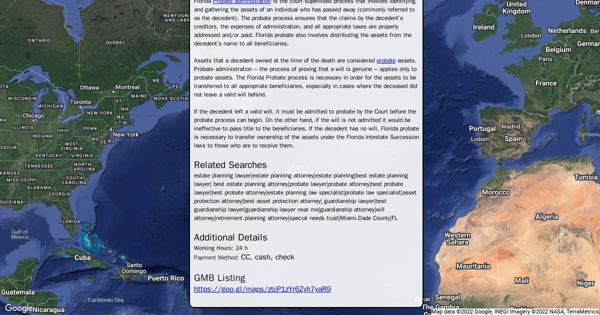This screenshot has height=315, width=600.
Task: Select the Ottawa city marker
Action: tap(89, 87)
